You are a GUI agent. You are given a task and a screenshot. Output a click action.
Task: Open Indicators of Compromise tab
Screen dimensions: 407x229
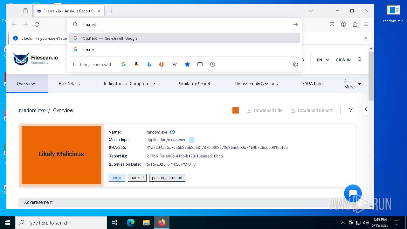pyautogui.click(x=129, y=84)
